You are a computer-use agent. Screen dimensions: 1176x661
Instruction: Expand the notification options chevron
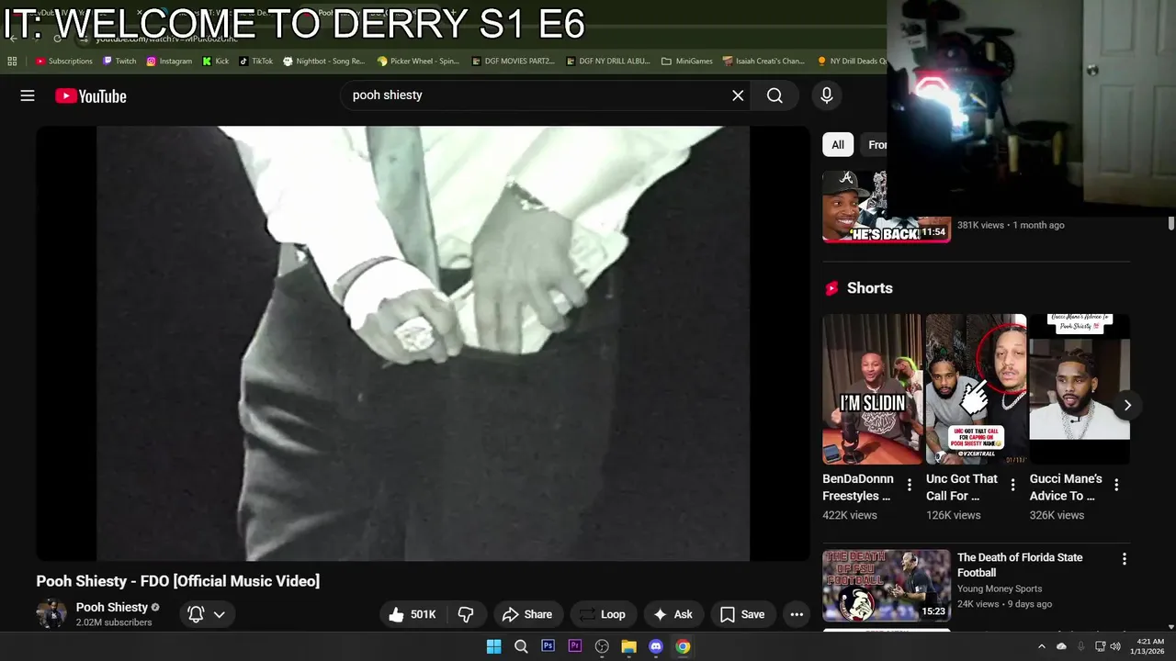coord(220,614)
